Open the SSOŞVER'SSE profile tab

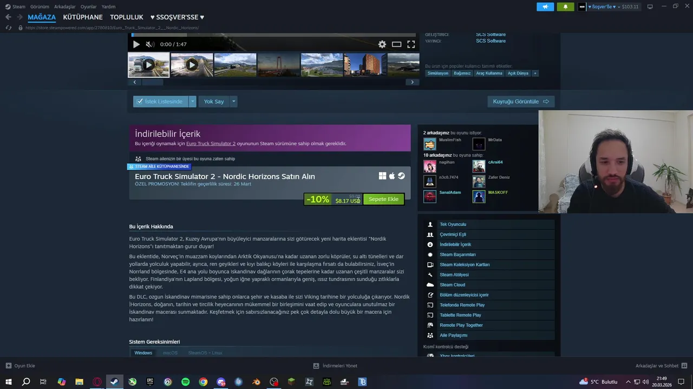177,17
